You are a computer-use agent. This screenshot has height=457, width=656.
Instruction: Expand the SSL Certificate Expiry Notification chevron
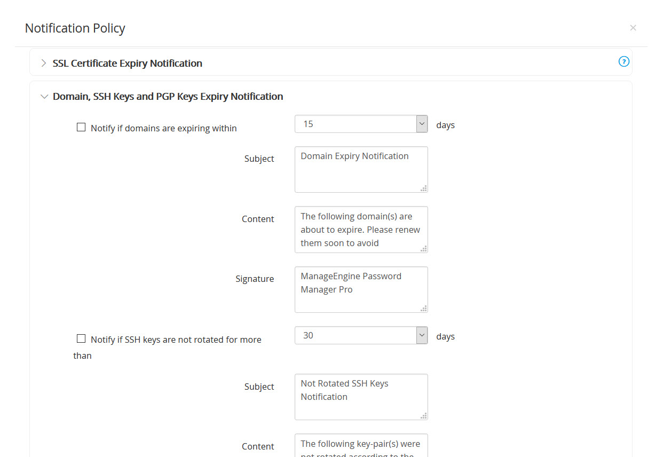[44, 63]
